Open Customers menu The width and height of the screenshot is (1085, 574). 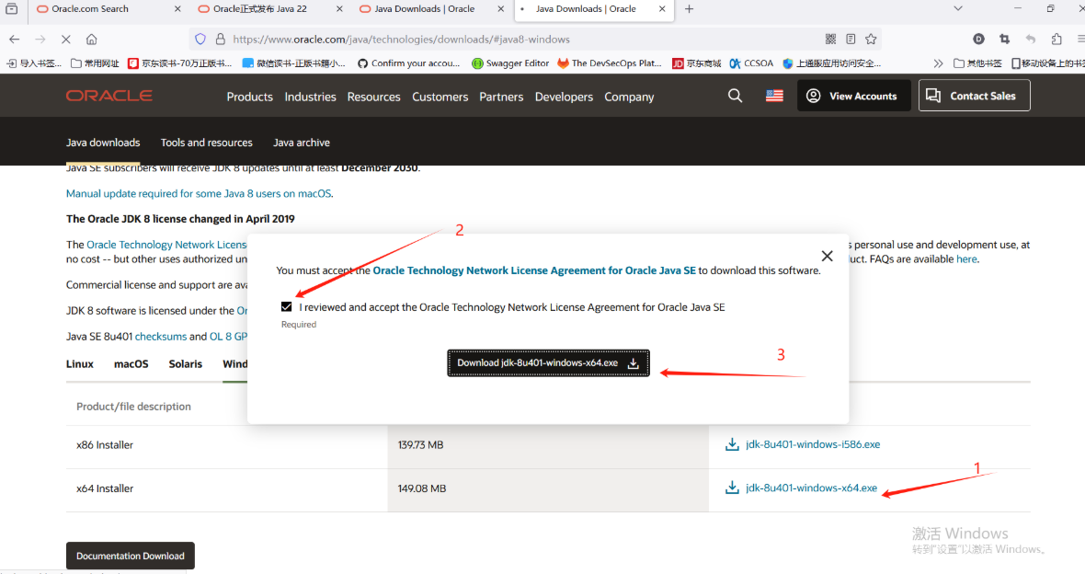(x=440, y=97)
